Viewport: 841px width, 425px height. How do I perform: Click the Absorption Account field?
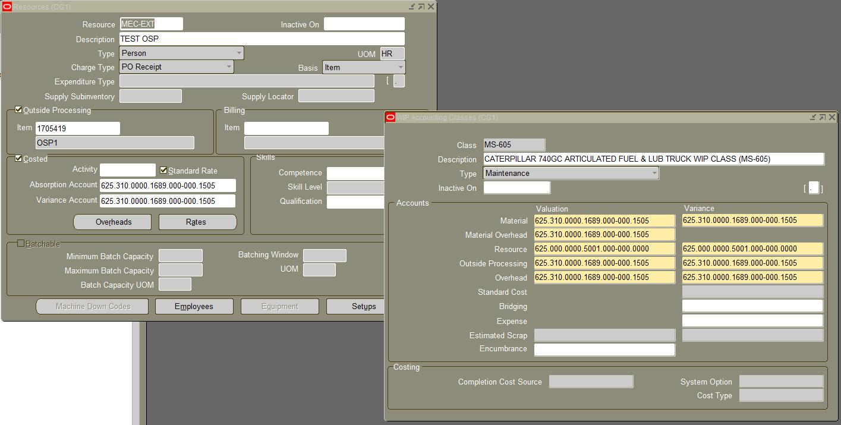168,185
